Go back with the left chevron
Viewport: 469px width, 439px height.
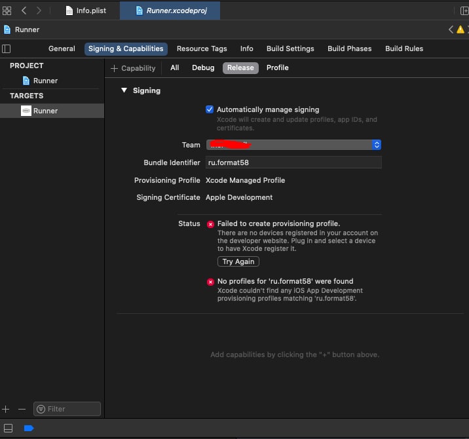tap(24, 10)
